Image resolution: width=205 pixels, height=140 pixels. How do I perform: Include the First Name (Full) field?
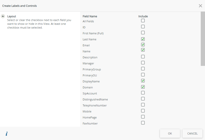(143, 33)
